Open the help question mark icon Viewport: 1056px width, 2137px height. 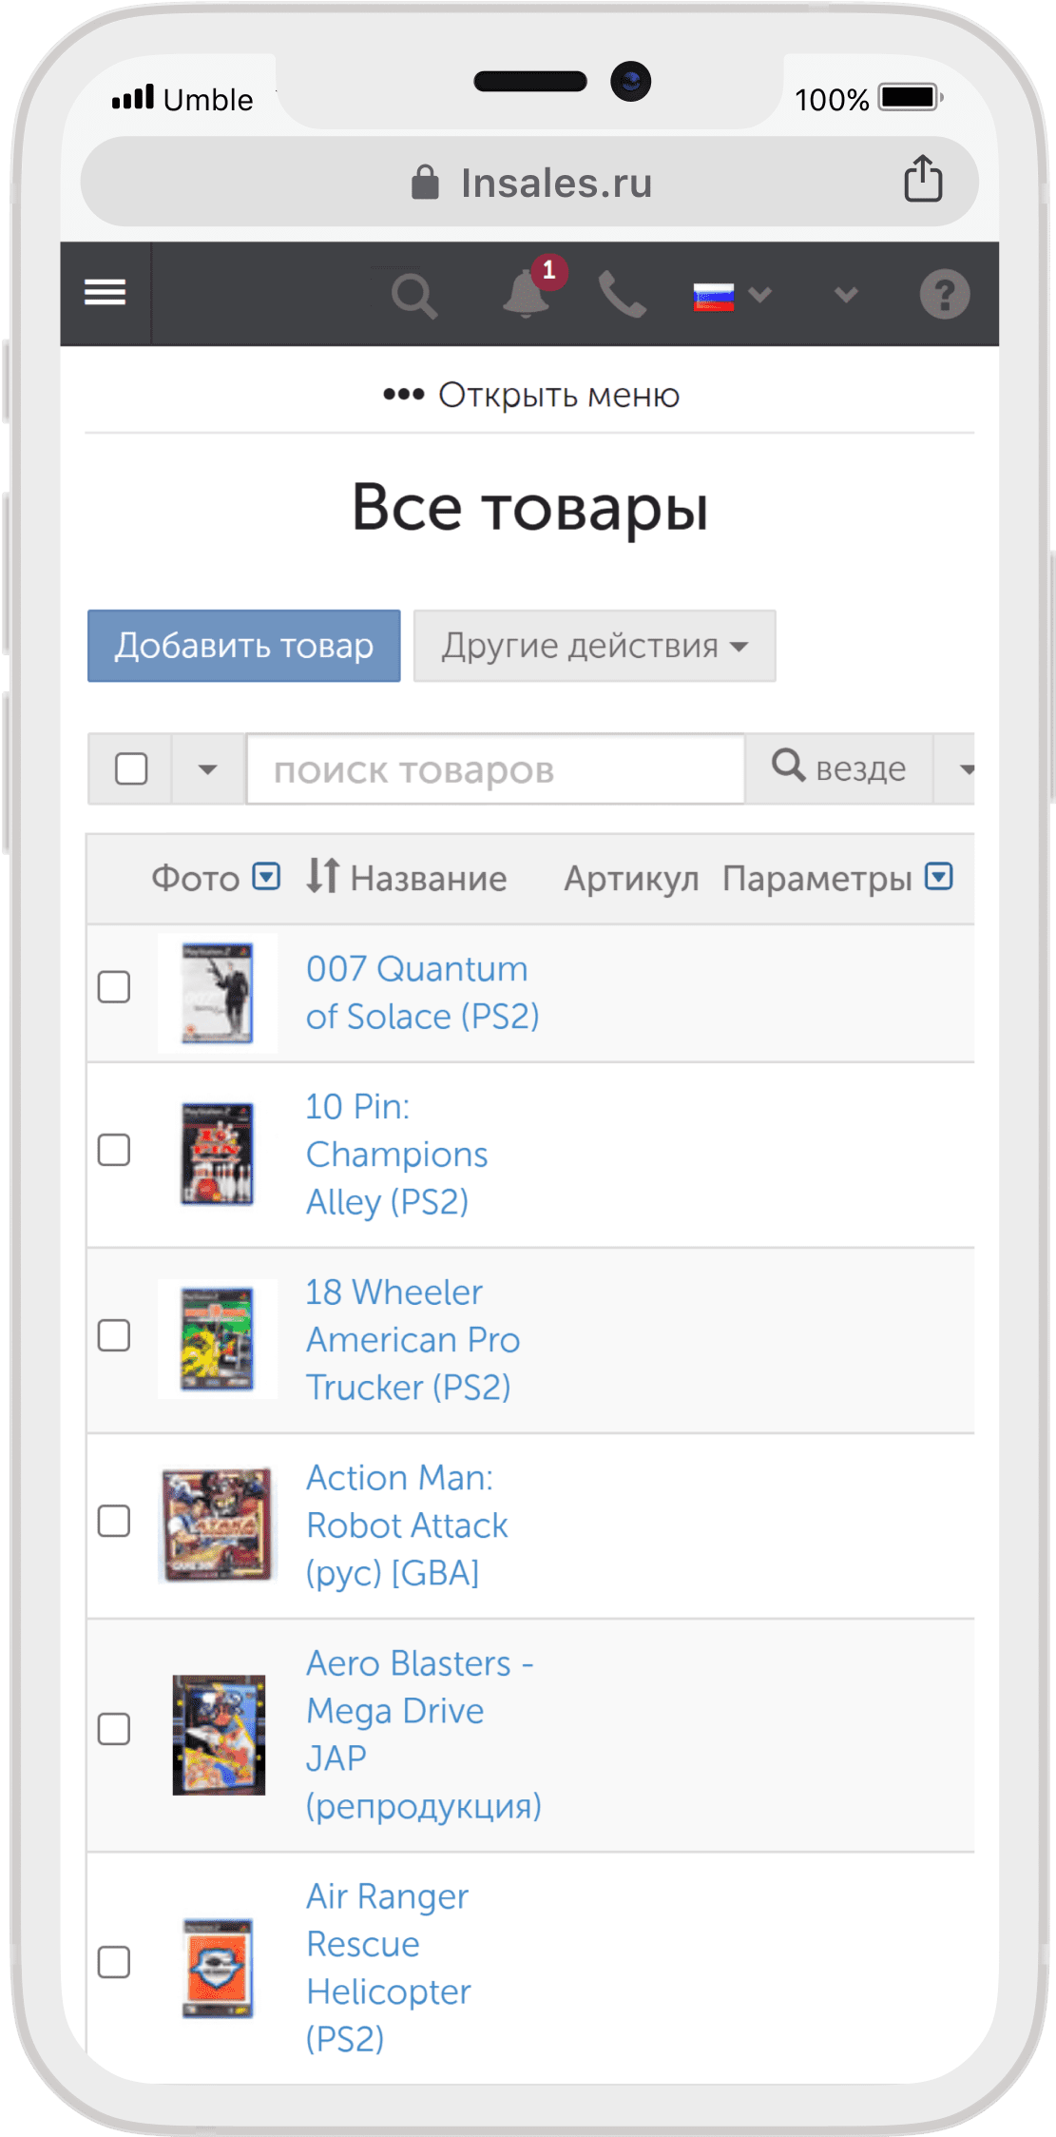click(x=944, y=295)
